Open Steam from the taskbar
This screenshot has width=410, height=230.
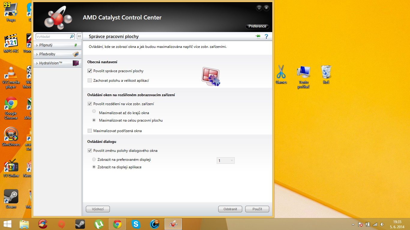click(80, 224)
